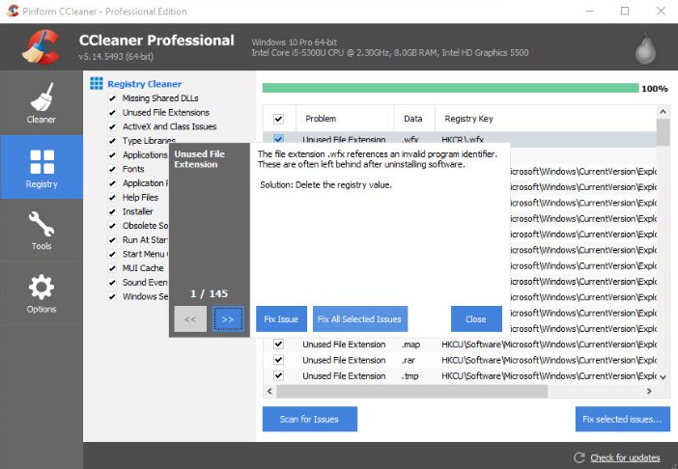Viewport: 678px width, 469px height.
Task: Click the green scan progress bar
Action: coord(450,88)
